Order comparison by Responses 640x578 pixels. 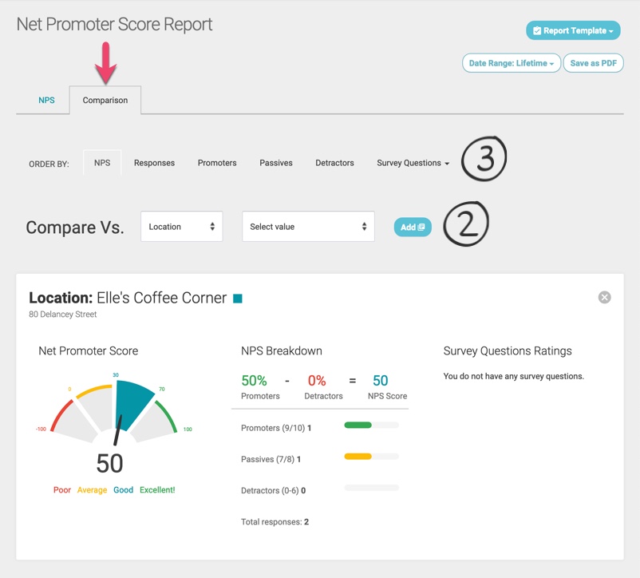coord(154,163)
